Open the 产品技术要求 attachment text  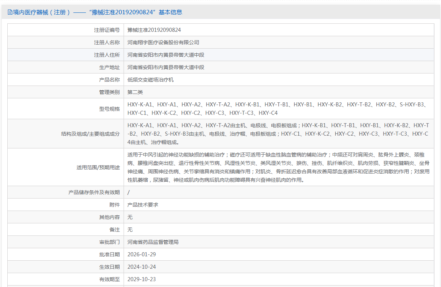coord(143,205)
